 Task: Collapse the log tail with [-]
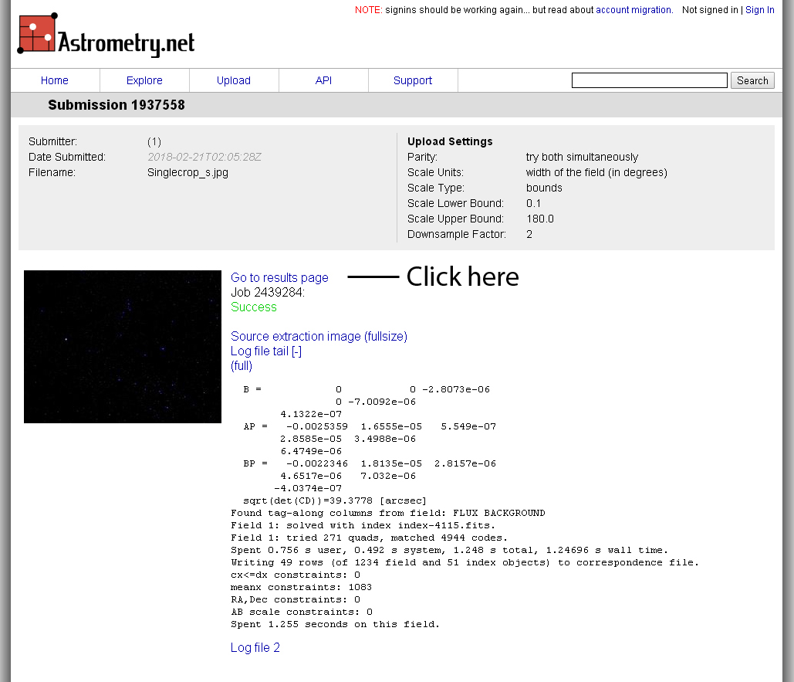(296, 351)
